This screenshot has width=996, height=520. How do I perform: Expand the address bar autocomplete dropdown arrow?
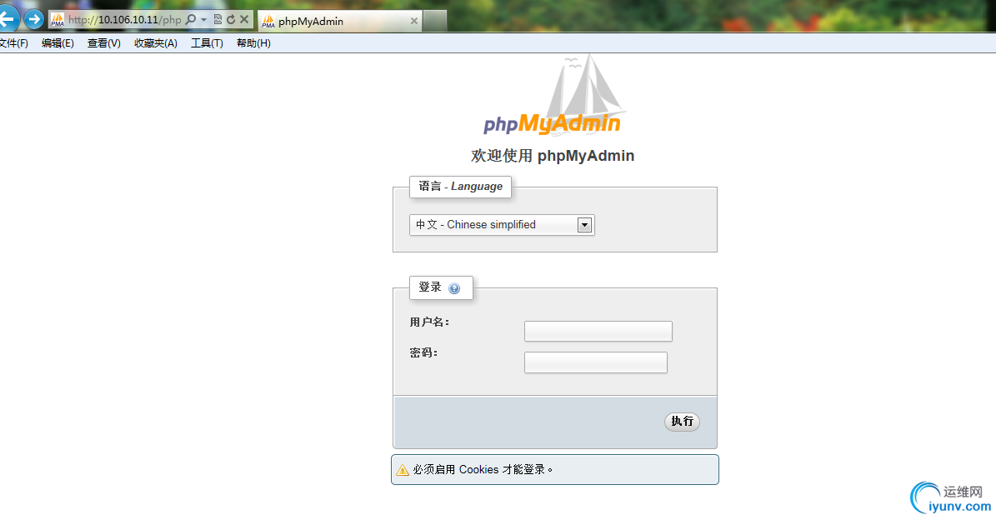tap(204, 20)
